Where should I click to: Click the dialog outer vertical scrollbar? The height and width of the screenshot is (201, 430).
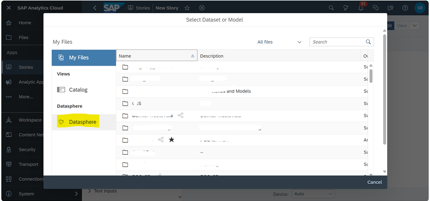pyautogui.click(x=385, y=89)
